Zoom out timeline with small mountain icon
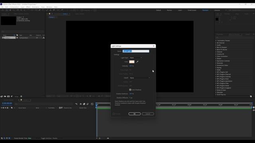The width and height of the screenshot is (255, 143). (x=97, y=138)
